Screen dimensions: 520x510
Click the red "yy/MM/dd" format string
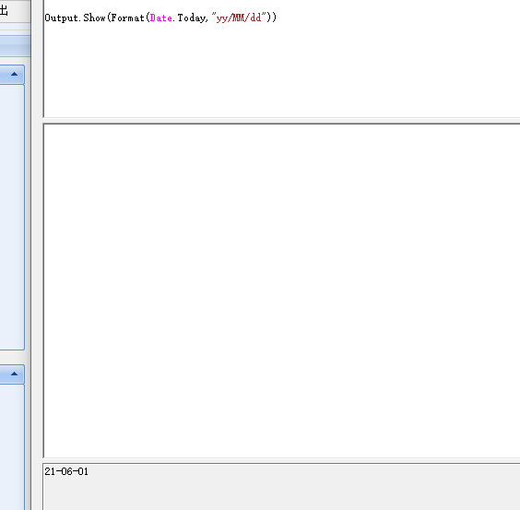coord(239,18)
